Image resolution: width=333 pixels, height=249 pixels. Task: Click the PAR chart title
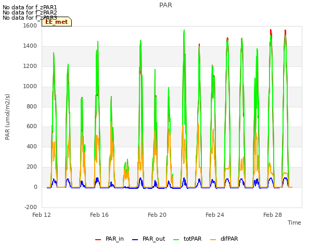tap(165, 5)
